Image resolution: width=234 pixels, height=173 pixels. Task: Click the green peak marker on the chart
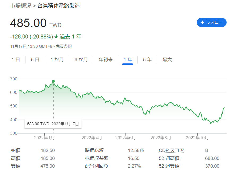(x=53, y=81)
